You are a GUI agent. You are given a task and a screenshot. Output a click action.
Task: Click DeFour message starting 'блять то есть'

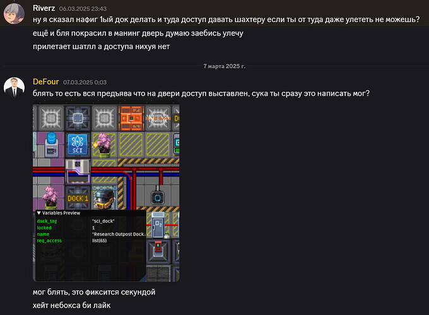pos(201,93)
